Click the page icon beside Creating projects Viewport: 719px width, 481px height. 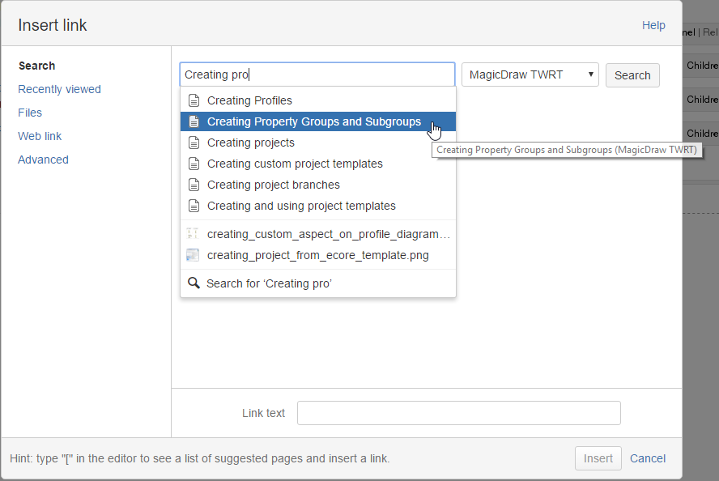pyautogui.click(x=194, y=143)
